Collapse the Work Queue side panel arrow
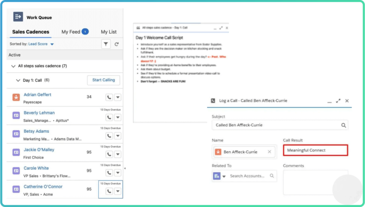365x207 pixels. pyautogui.click(x=125, y=168)
